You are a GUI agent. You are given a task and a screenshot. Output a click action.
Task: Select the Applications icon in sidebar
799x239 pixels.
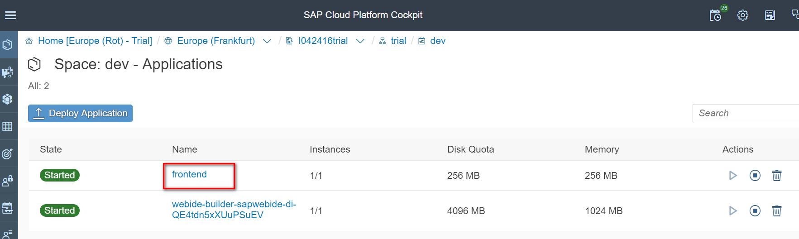tap(8, 45)
